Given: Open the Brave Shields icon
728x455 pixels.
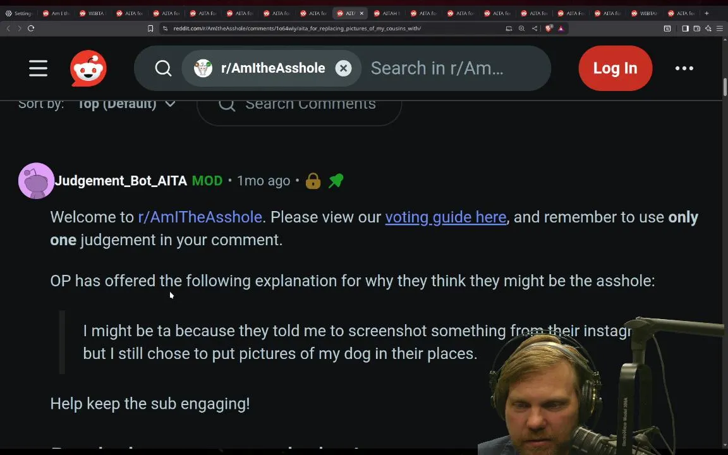Looking at the screenshot, I should tap(549, 28).
